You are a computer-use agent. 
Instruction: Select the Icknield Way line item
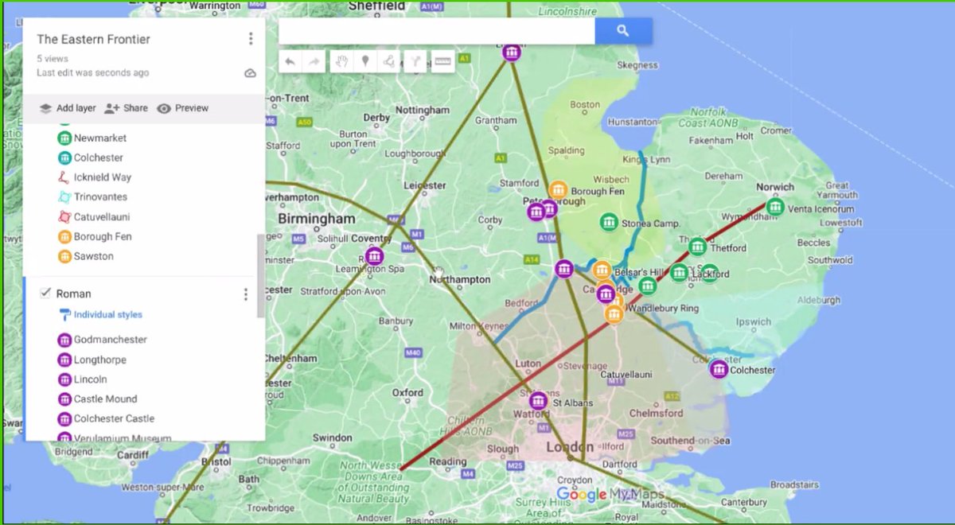(103, 177)
